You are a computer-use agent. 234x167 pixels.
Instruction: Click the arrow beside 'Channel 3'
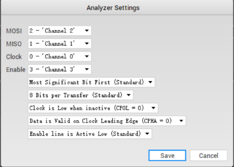click(x=87, y=69)
